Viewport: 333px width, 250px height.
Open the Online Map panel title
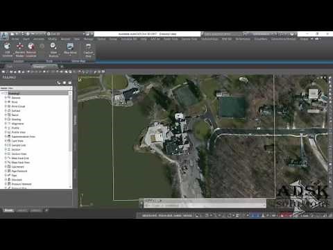pyautogui.click(x=78, y=61)
